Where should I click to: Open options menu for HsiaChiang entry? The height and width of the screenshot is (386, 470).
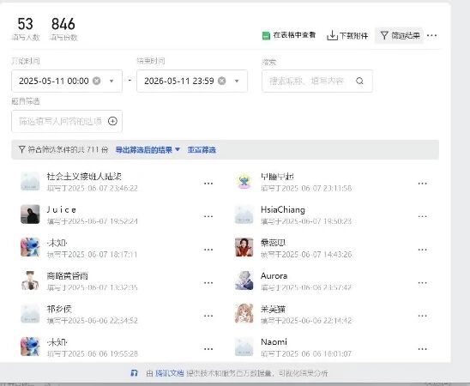(x=422, y=216)
